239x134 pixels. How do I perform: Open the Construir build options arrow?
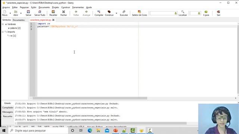tap(116, 13)
